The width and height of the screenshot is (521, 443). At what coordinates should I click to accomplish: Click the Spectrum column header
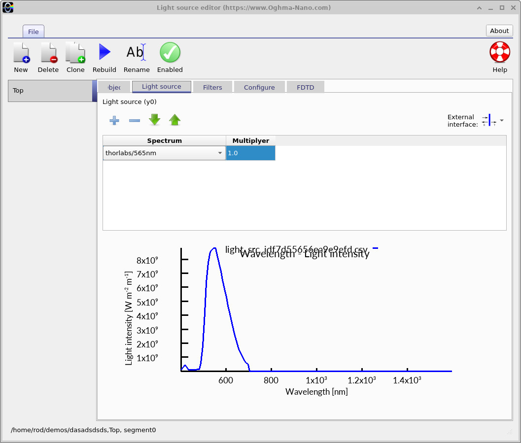point(165,140)
